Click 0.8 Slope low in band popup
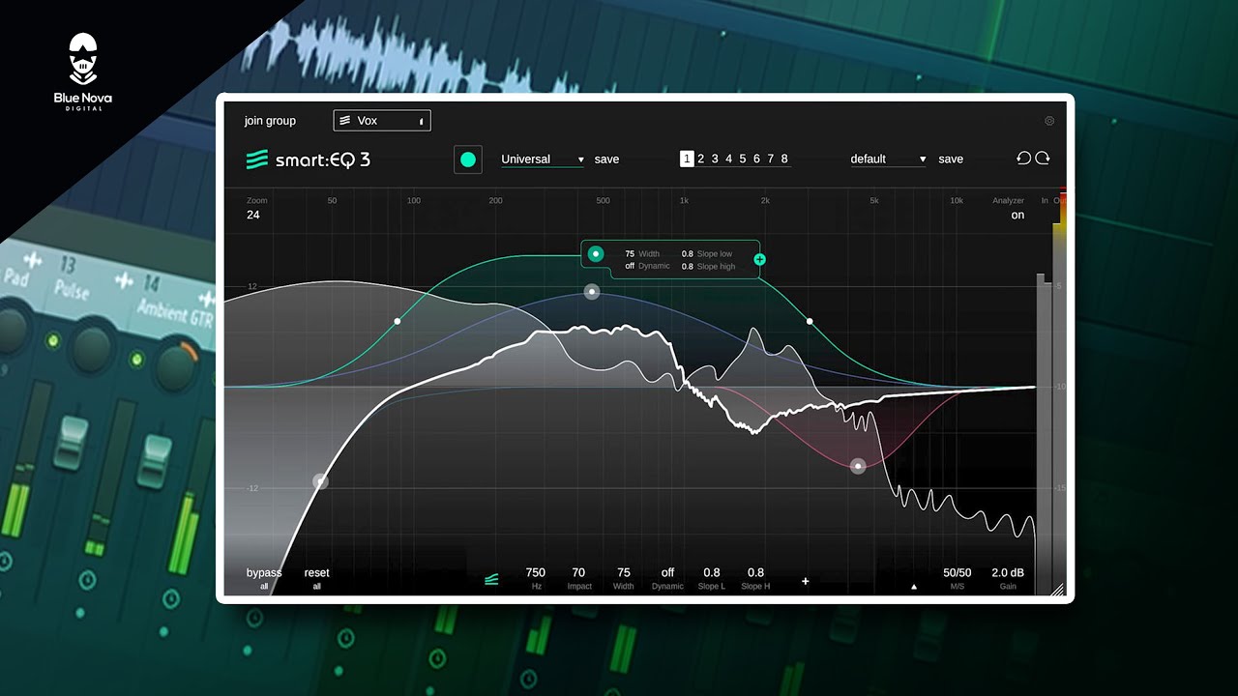Image resolution: width=1238 pixels, height=696 pixels. pos(707,254)
